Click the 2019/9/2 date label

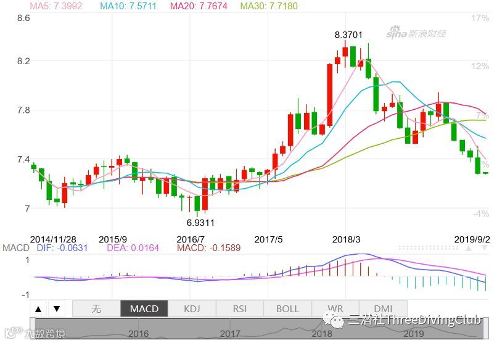(472, 239)
